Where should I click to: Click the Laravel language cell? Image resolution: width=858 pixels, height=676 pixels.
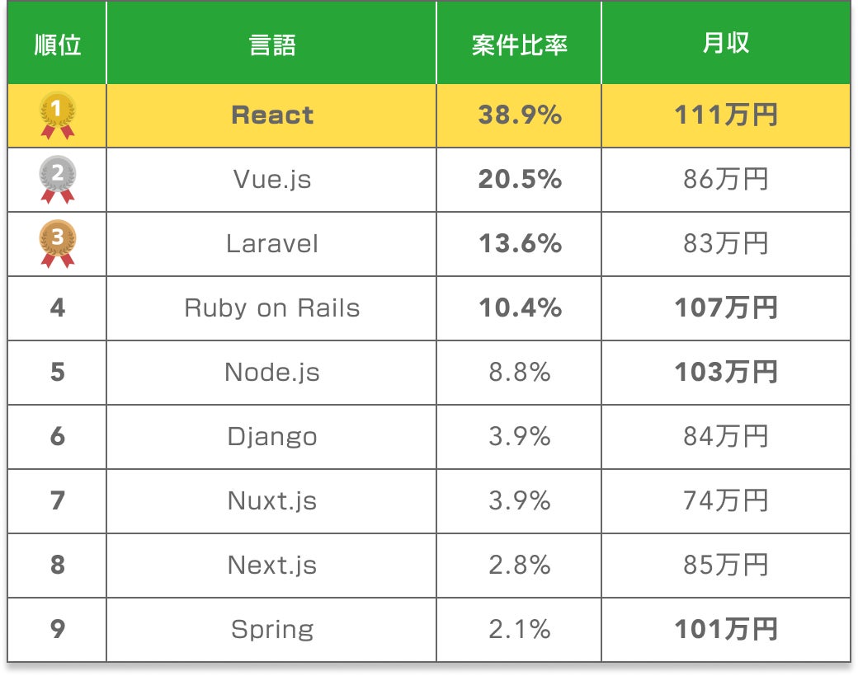pos(271,244)
